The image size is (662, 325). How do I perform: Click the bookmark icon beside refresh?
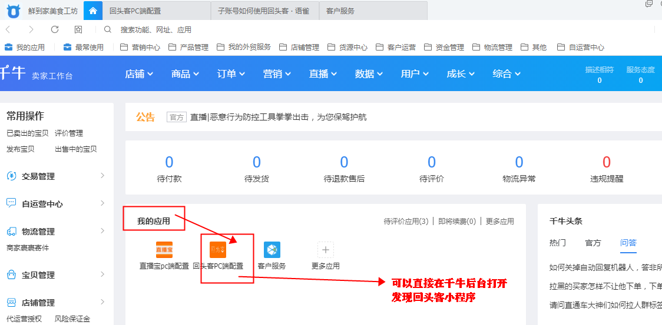(78, 29)
